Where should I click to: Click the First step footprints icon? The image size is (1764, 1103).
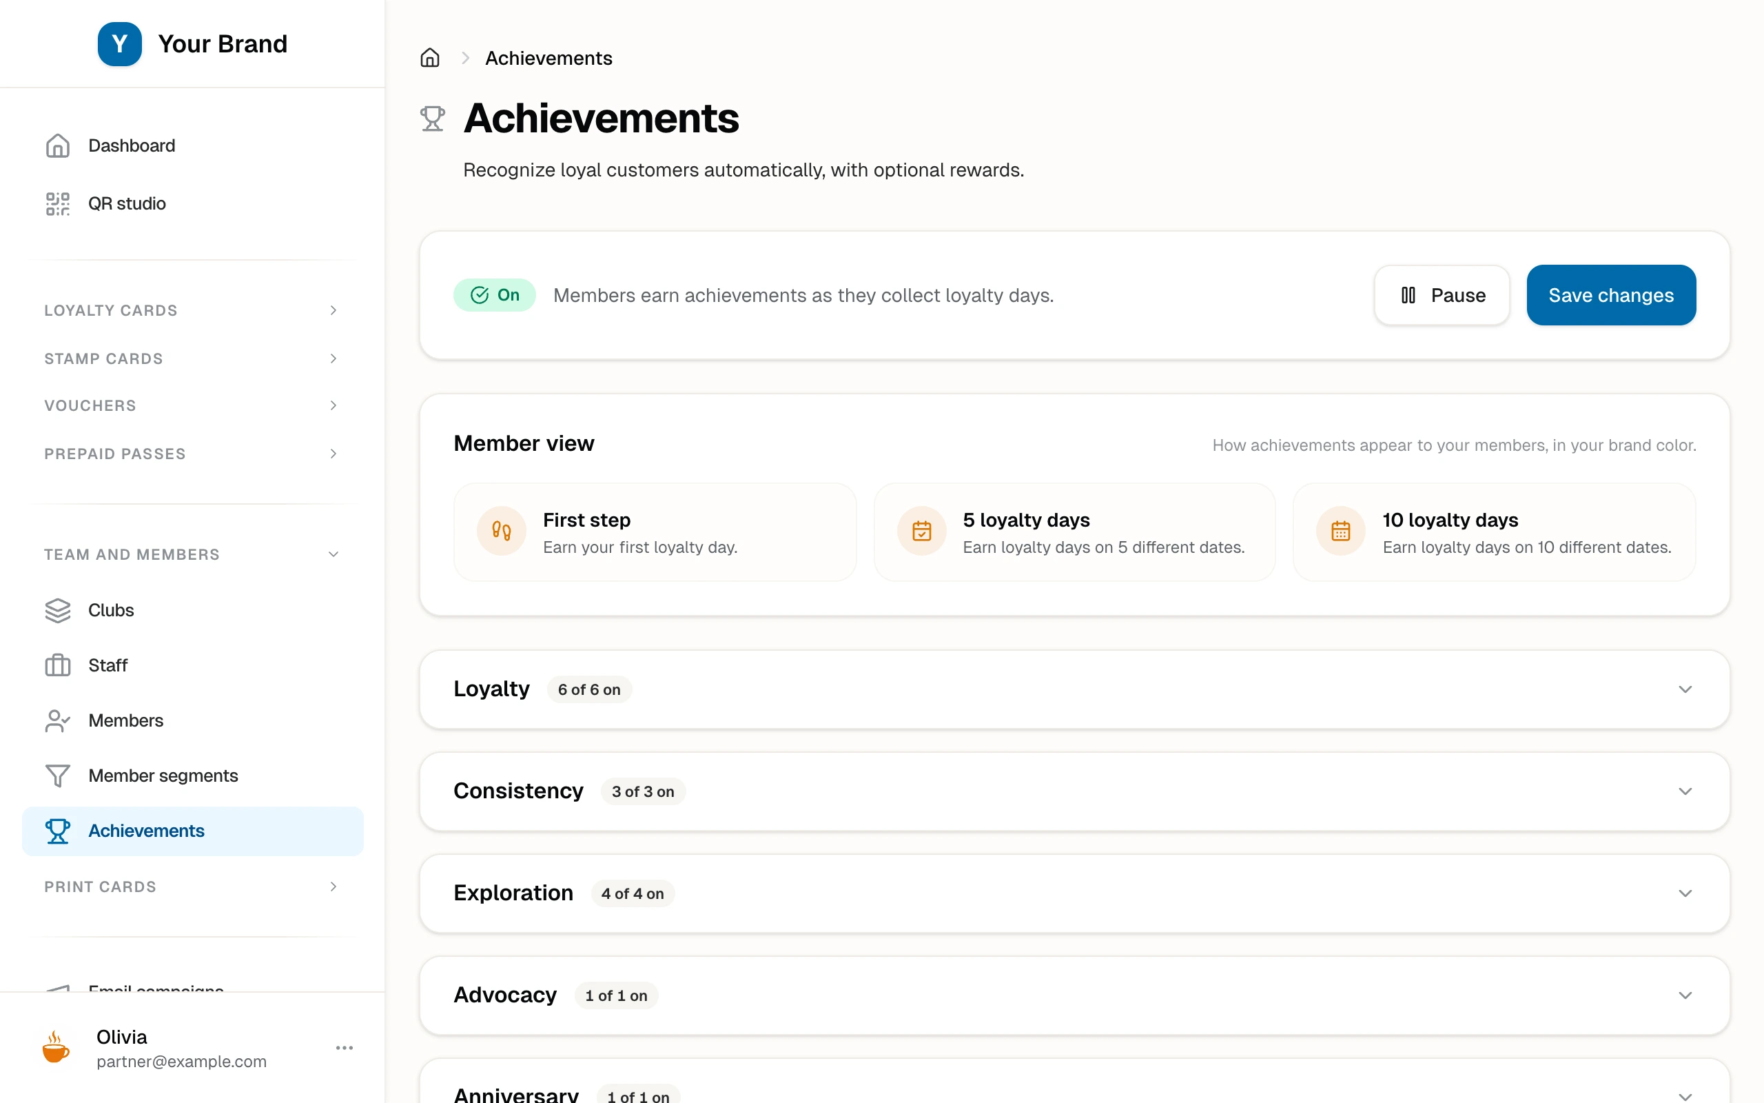502,531
